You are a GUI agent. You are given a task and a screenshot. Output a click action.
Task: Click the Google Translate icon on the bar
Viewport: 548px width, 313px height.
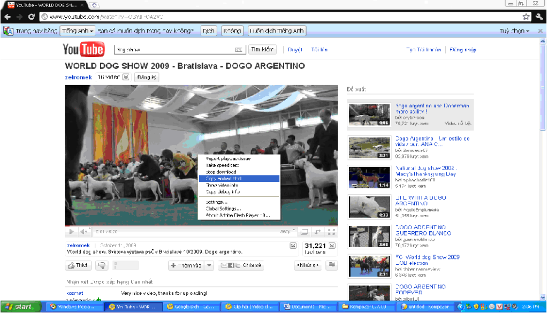(8, 31)
